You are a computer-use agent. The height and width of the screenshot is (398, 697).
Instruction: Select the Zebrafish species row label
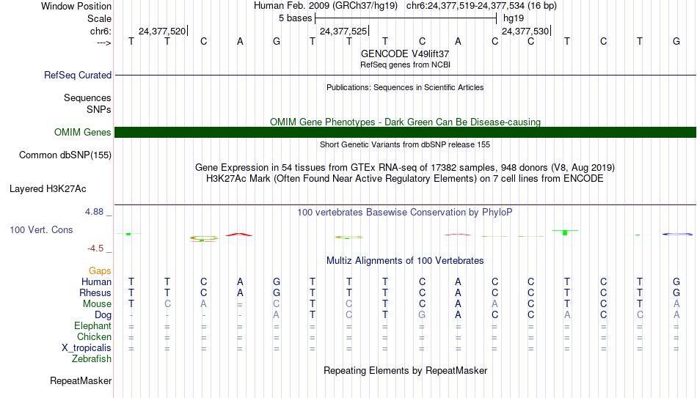point(92,359)
